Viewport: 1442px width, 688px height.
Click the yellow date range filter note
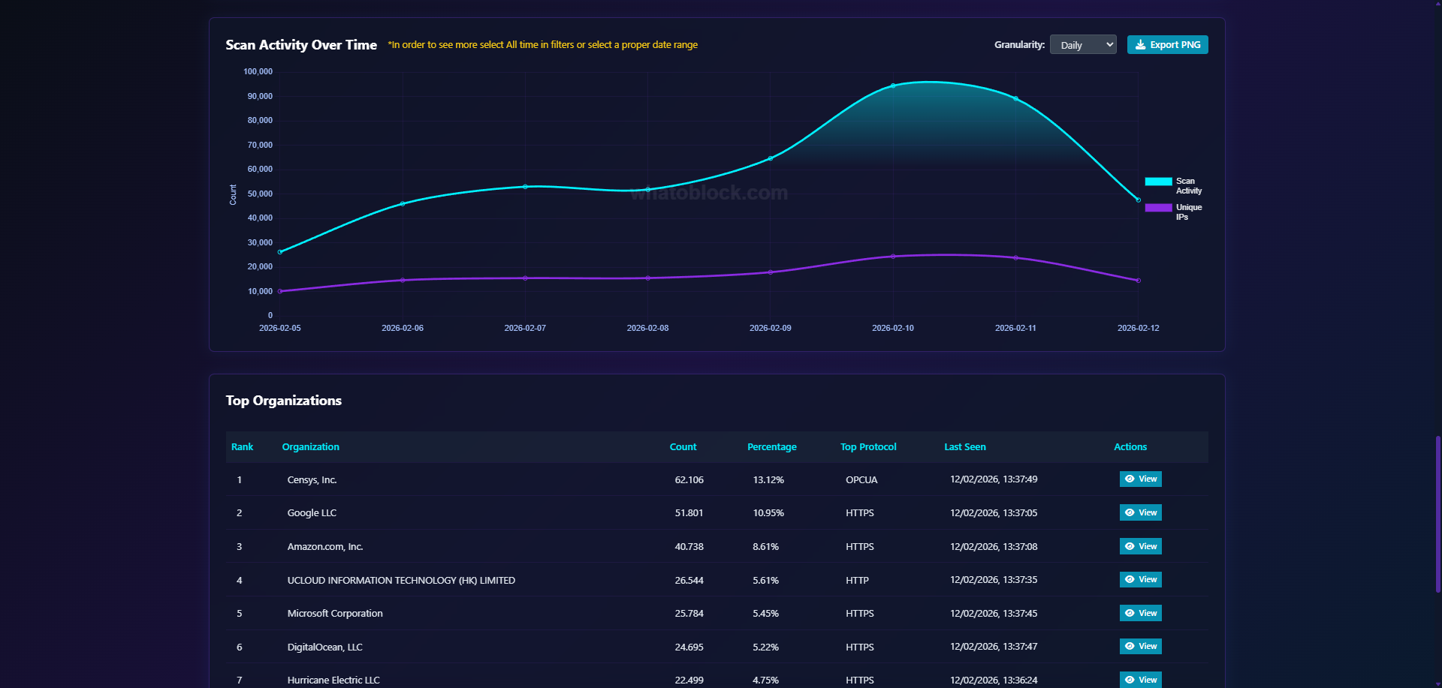click(x=543, y=45)
